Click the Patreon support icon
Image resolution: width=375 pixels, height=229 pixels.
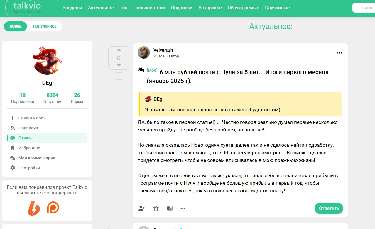(x=53, y=208)
